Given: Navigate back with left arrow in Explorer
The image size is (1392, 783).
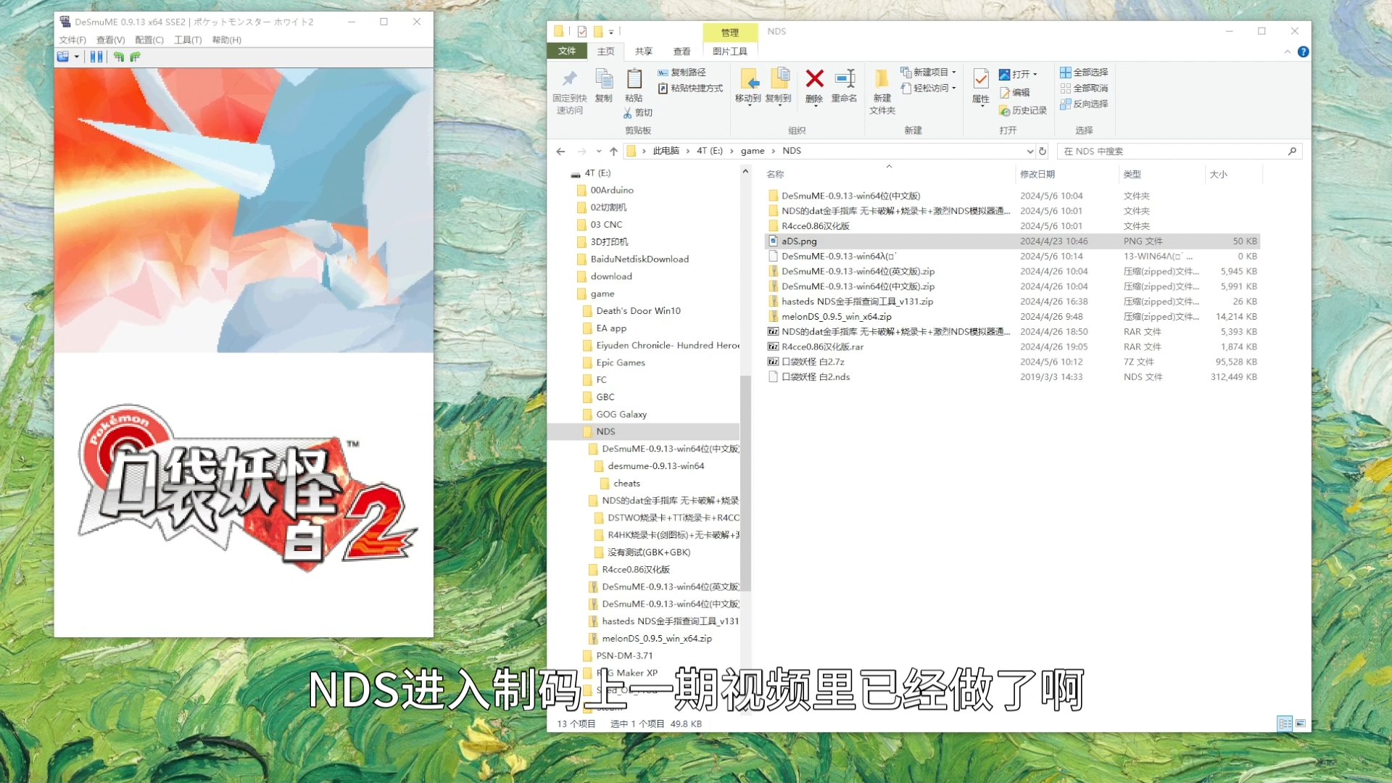Looking at the screenshot, I should [x=560, y=152].
